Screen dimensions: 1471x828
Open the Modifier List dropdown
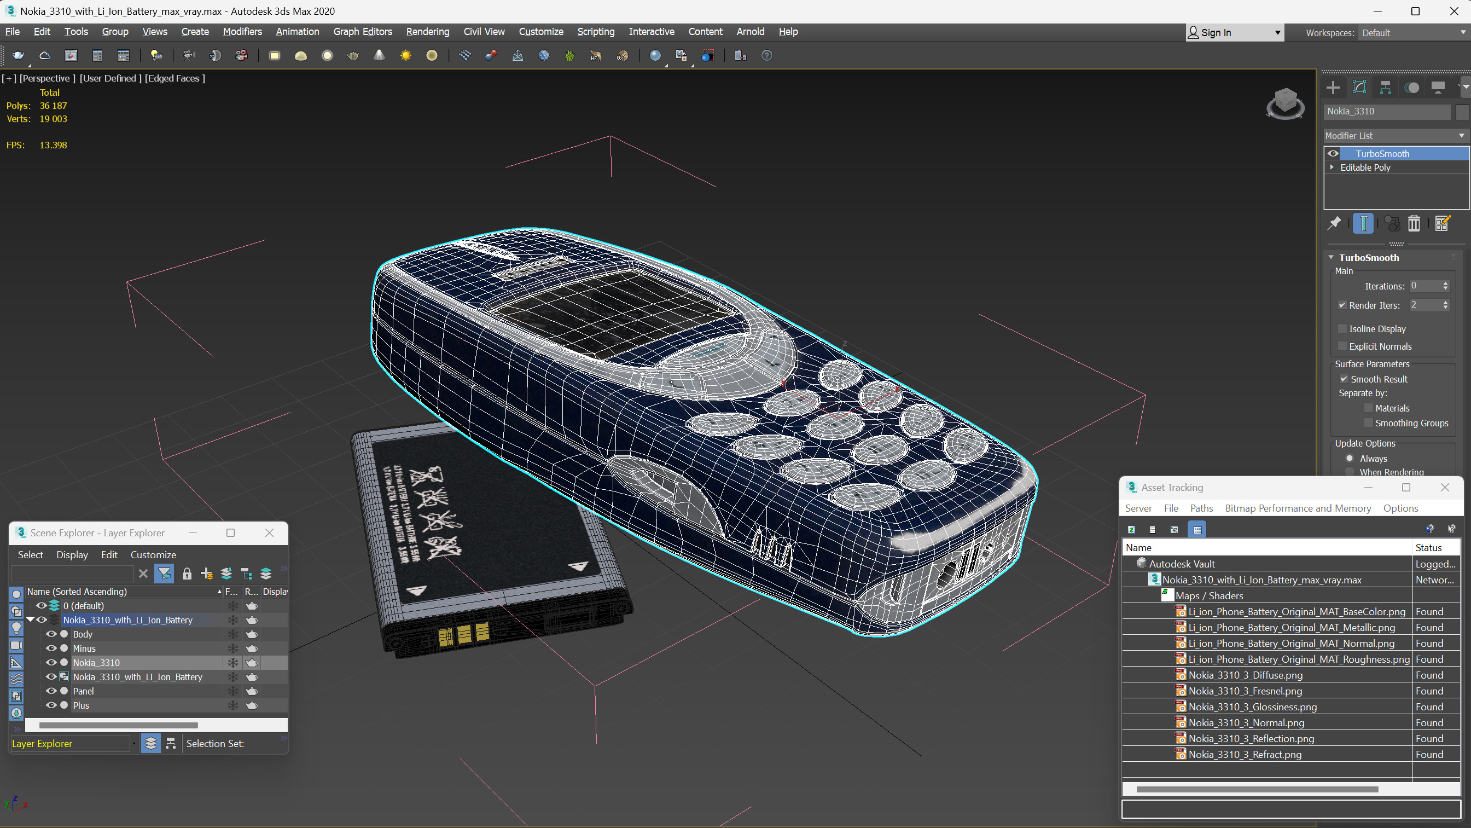click(x=1395, y=135)
